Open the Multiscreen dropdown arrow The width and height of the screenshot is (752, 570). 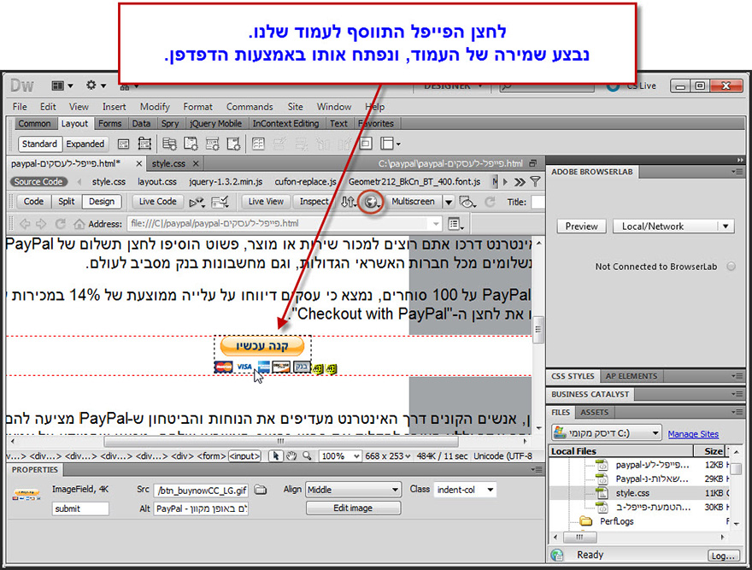449,202
